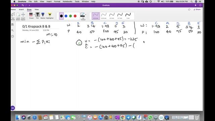Open the Apple menu
The height and width of the screenshot is (121, 215).
[x=14, y=1]
